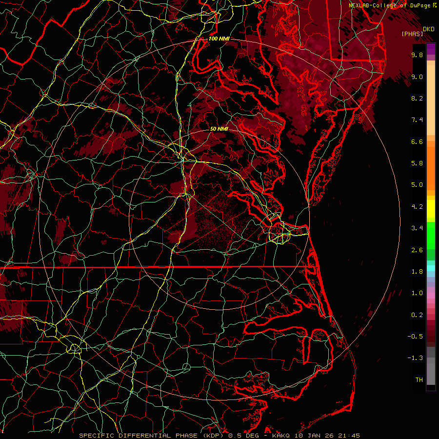
Task: Click the 8.2 legend value
Action: click(x=417, y=98)
